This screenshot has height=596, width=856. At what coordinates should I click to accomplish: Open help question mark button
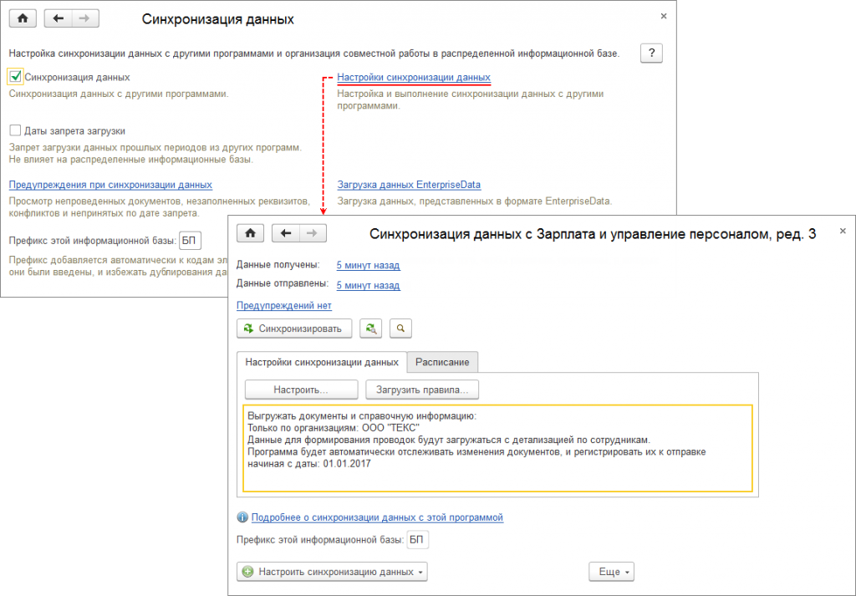click(651, 53)
